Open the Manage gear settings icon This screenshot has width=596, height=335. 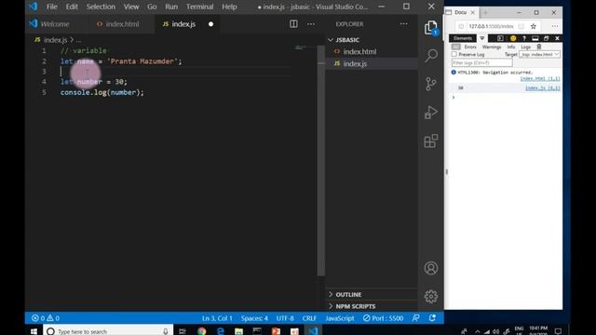click(430, 296)
